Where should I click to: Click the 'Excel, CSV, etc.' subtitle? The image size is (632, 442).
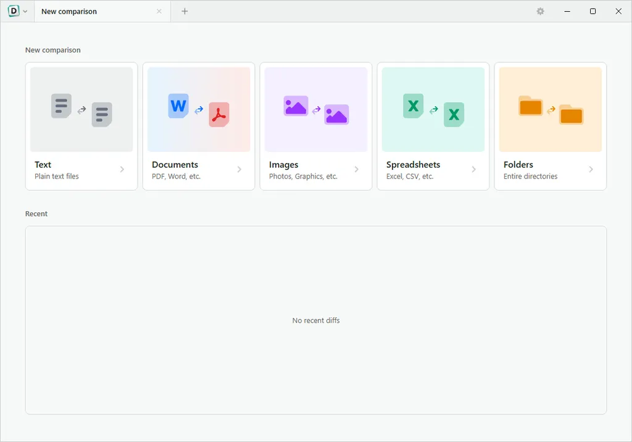point(410,176)
